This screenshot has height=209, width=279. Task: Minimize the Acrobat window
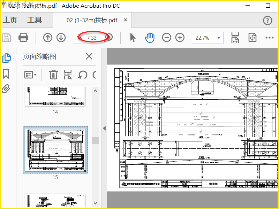248,6
